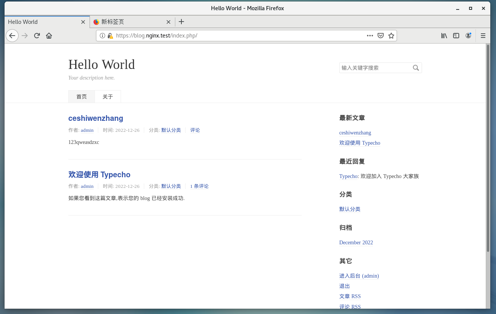Click the 最近回复 sidebar heading
This screenshot has height=314, width=496.
pos(352,162)
